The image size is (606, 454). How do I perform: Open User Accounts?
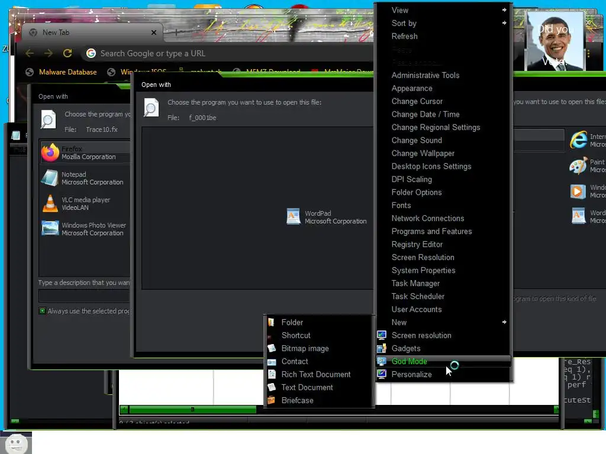point(443,309)
